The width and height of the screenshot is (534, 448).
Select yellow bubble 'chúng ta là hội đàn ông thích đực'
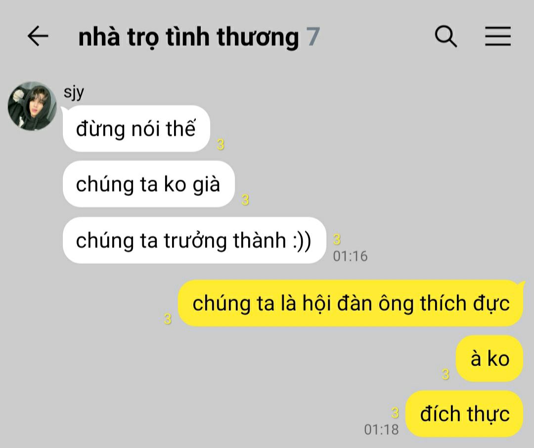pos(351,303)
